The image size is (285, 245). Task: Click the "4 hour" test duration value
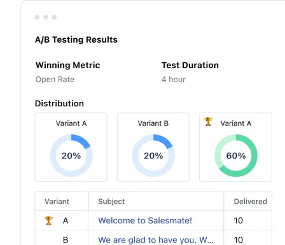pos(174,80)
